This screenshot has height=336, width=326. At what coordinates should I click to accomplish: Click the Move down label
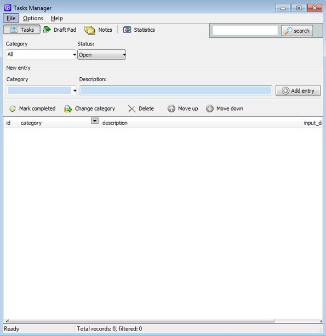point(230,109)
